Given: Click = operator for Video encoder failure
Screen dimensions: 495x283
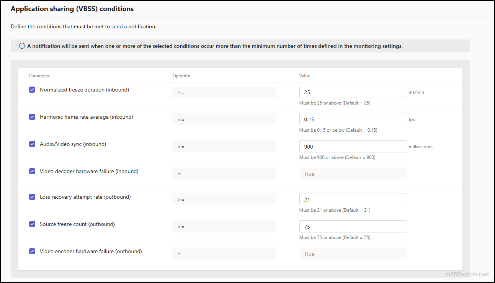Looking at the screenshot, I should [x=224, y=254].
